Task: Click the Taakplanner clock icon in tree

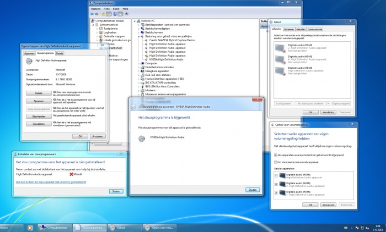Action: coord(101,29)
